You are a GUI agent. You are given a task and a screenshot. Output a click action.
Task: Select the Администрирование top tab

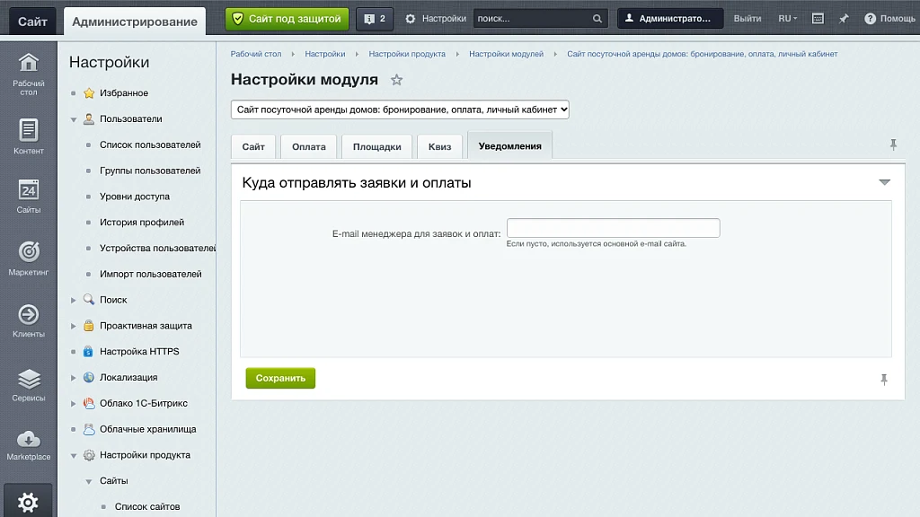point(135,22)
